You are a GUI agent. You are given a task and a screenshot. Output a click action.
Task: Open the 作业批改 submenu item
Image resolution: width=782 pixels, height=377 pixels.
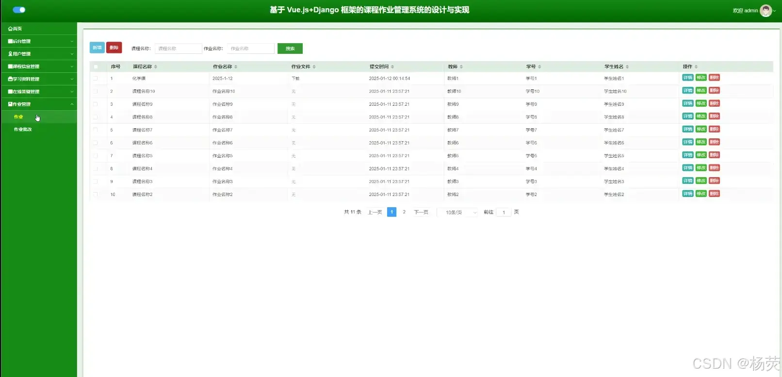pos(38,130)
